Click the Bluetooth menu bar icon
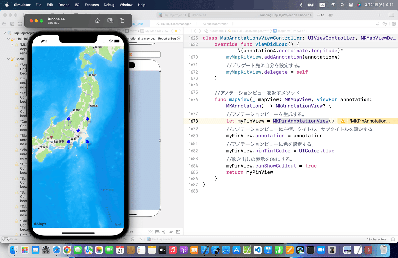The image size is (398, 258). pyautogui.click(x=301, y=5)
